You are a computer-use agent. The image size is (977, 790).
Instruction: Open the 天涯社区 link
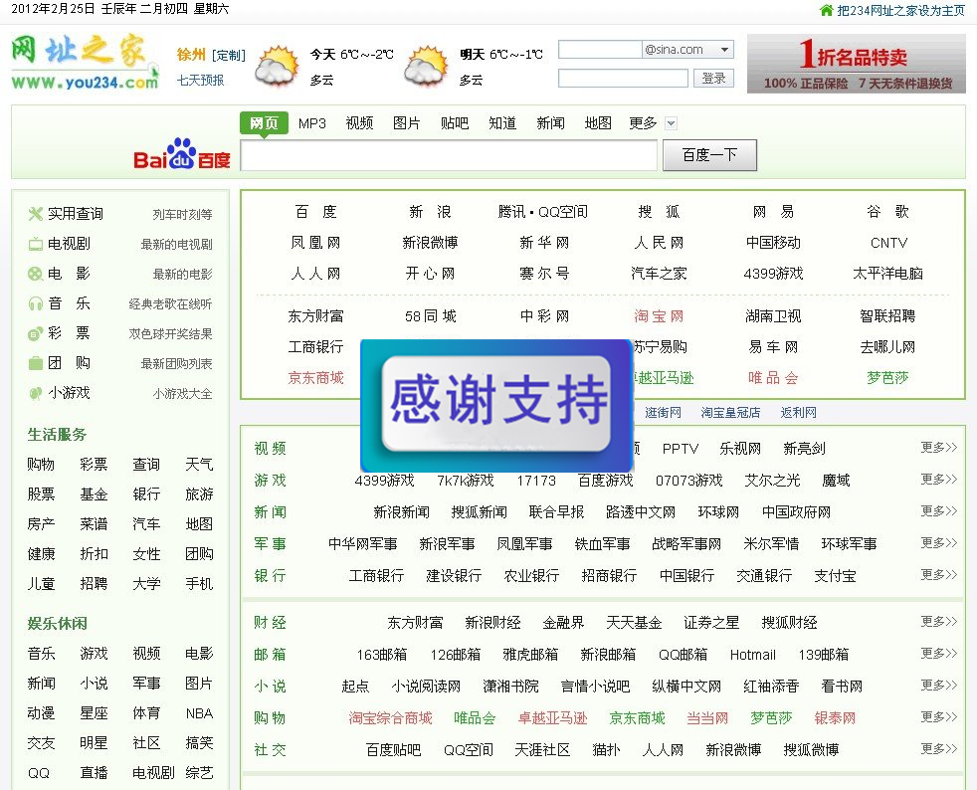542,749
